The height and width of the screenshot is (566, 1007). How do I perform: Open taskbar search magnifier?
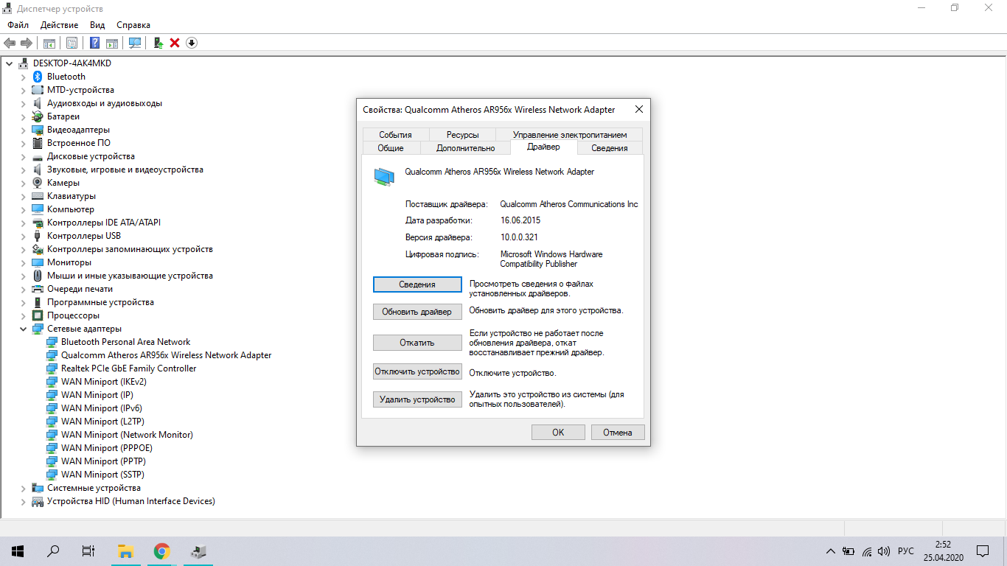53,551
